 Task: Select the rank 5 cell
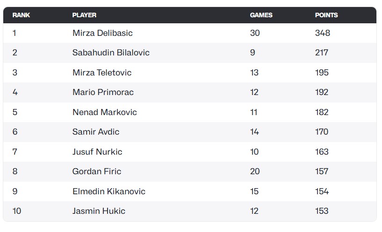coord(15,112)
